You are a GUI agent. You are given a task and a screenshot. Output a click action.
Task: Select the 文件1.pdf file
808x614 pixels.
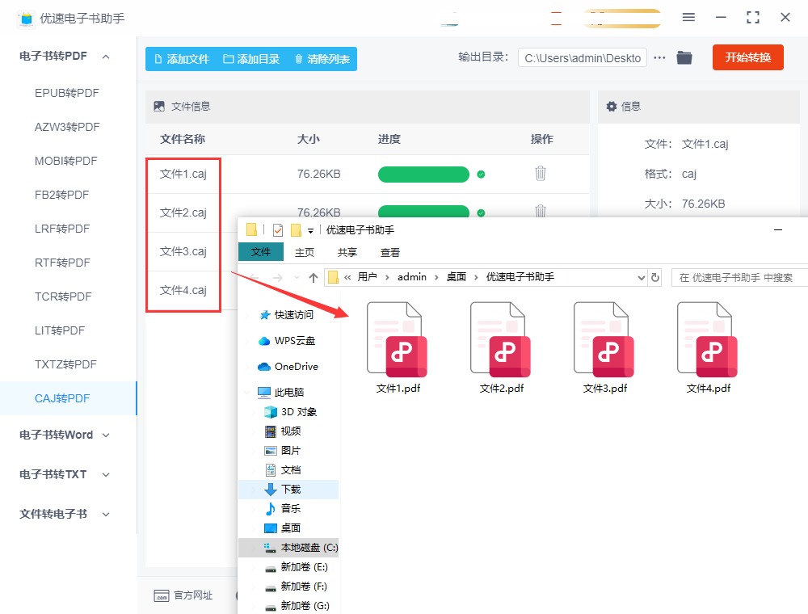[398, 347]
